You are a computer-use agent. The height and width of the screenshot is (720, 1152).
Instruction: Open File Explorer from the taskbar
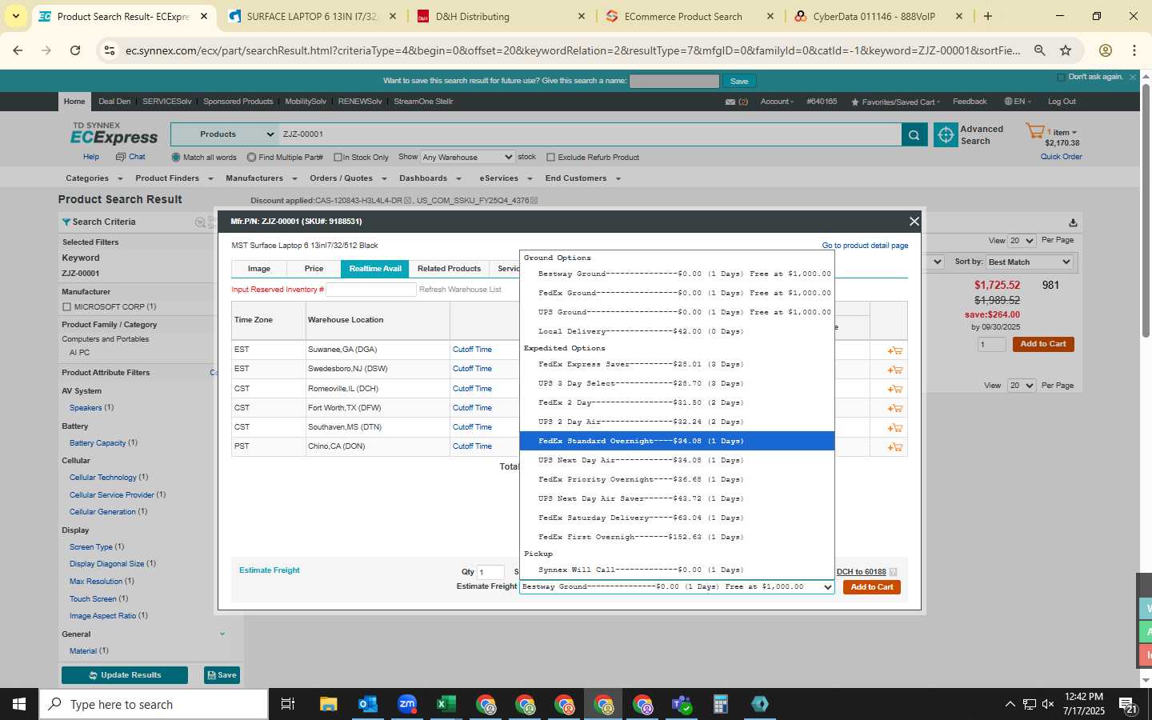(x=328, y=704)
